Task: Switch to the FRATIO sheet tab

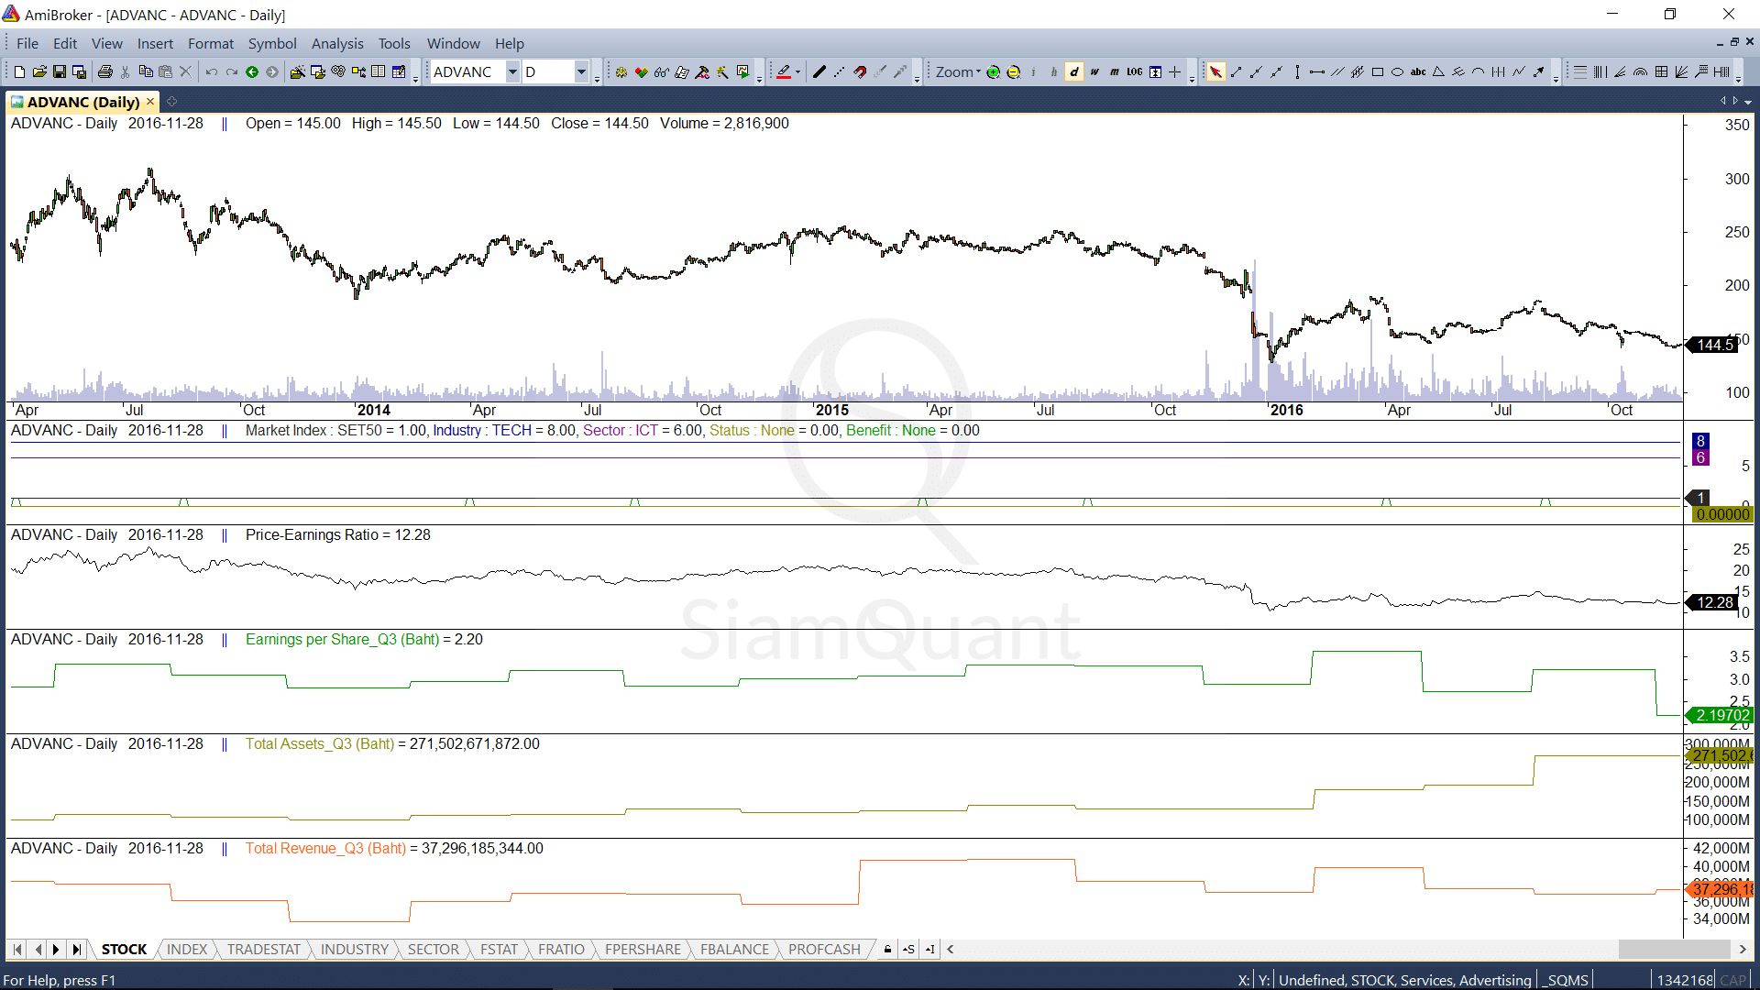Action: [x=561, y=950]
